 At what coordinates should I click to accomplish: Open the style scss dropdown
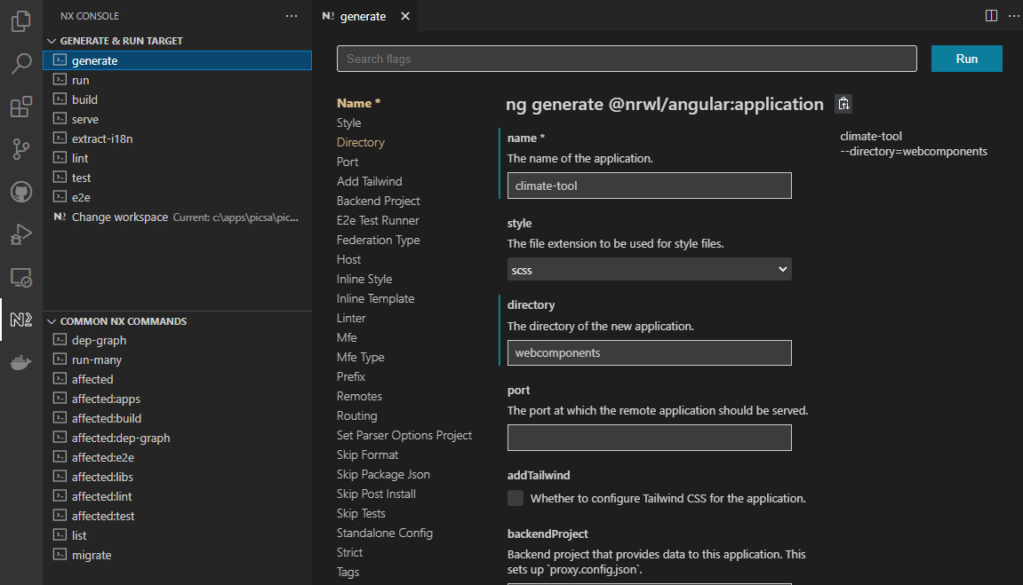click(x=649, y=269)
